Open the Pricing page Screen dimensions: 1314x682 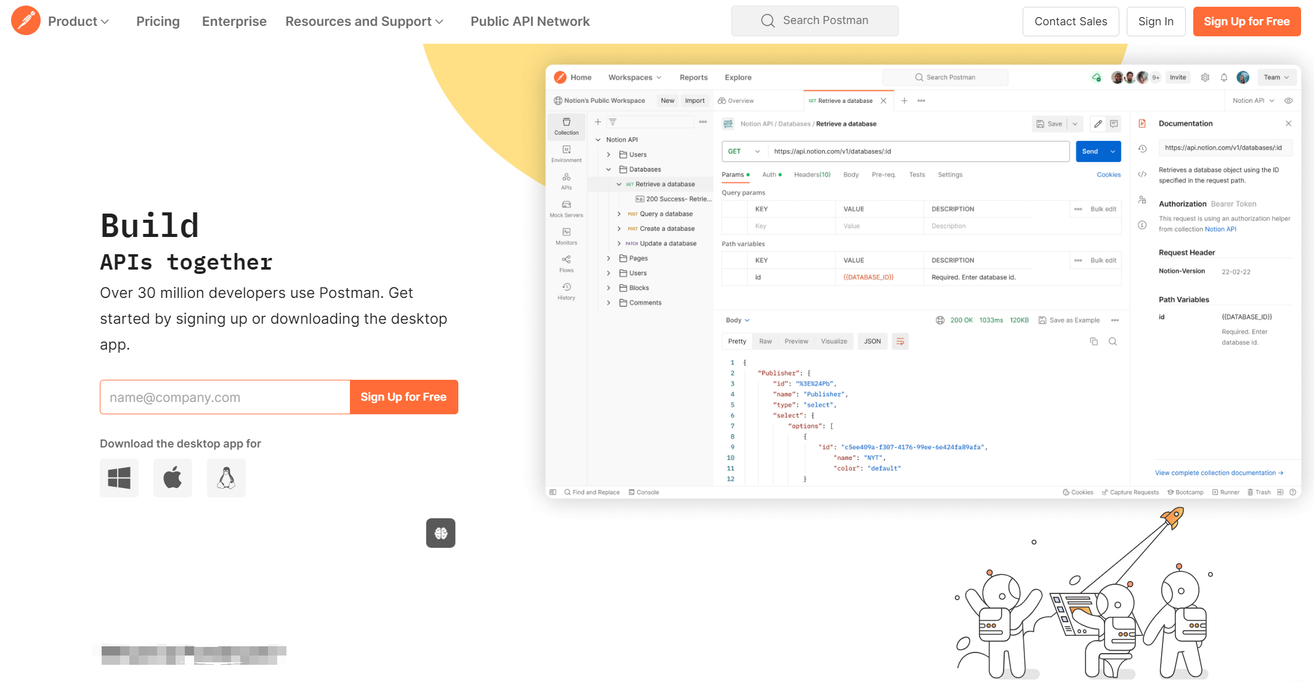[x=158, y=22]
